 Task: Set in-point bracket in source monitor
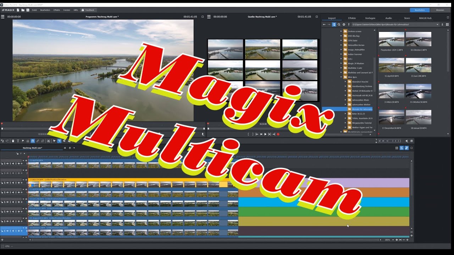(x=248, y=134)
